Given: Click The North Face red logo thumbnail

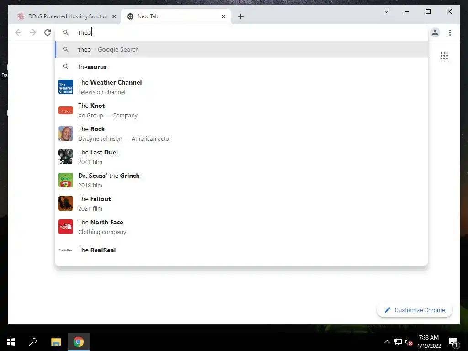Looking at the screenshot, I should (66, 227).
